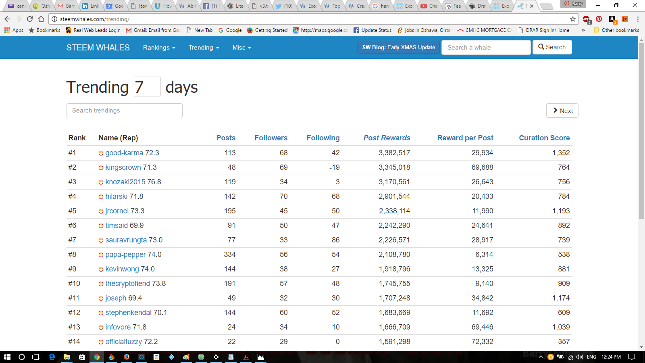The width and height of the screenshot is (645, 363).
Task: Click the power icon beside infovore
Action: (x=101, y=328)
